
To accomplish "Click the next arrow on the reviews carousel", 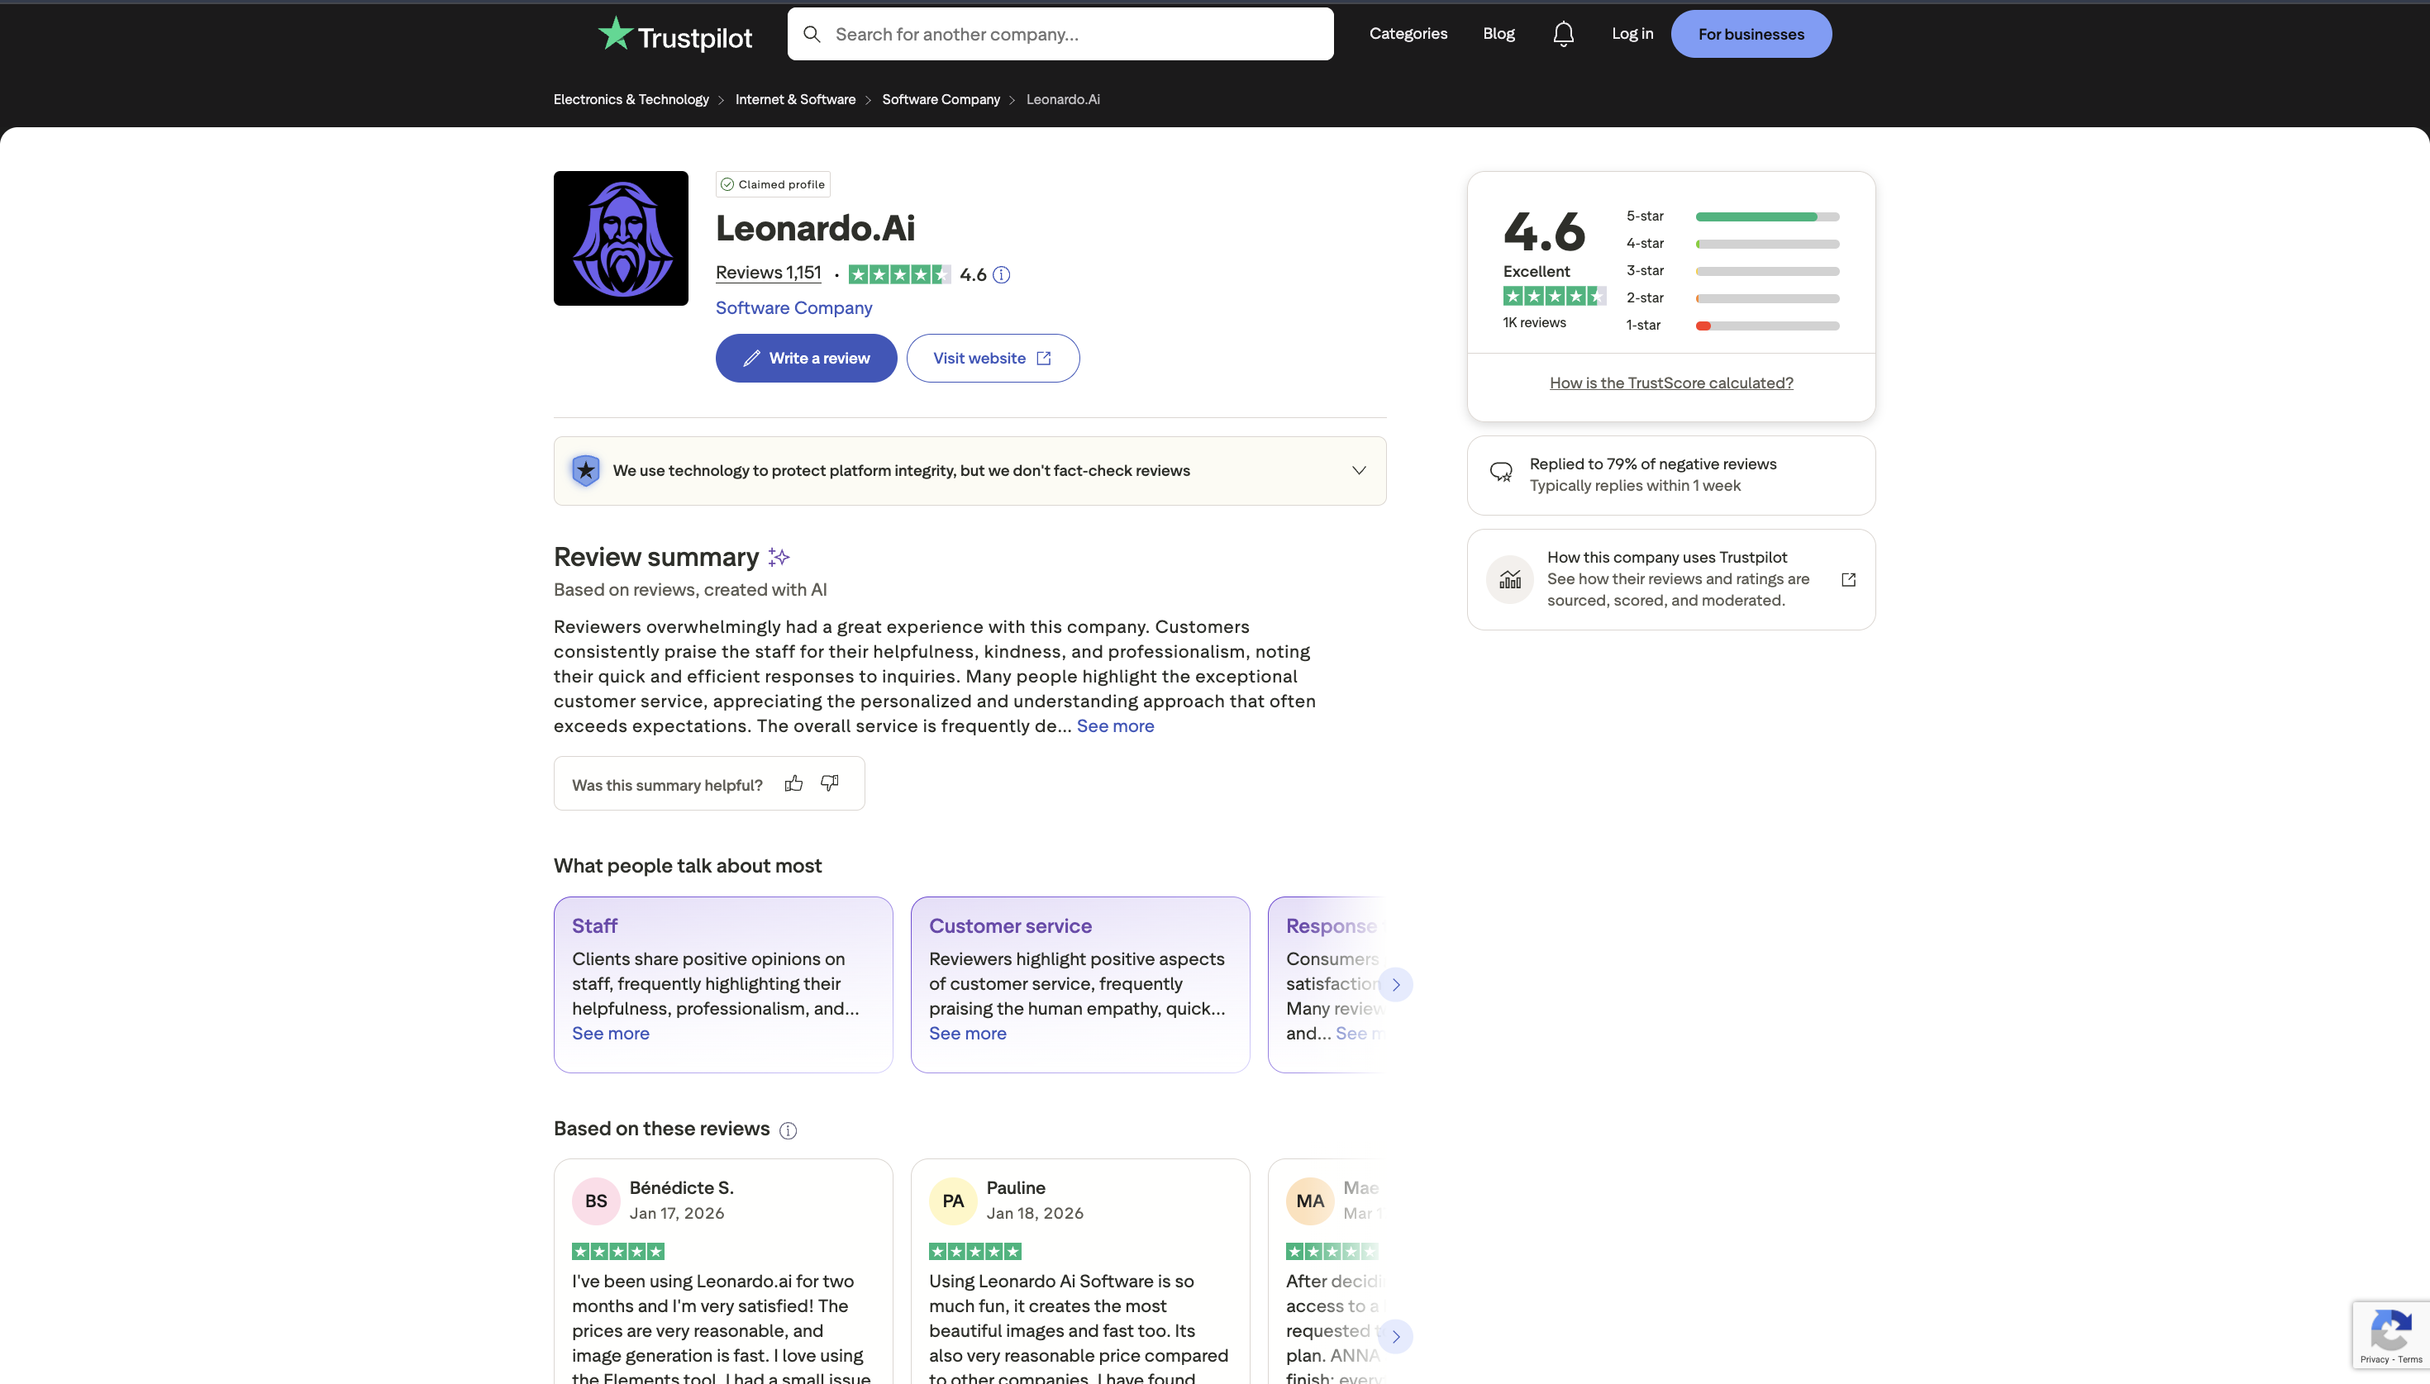I will point(1397,1335).
